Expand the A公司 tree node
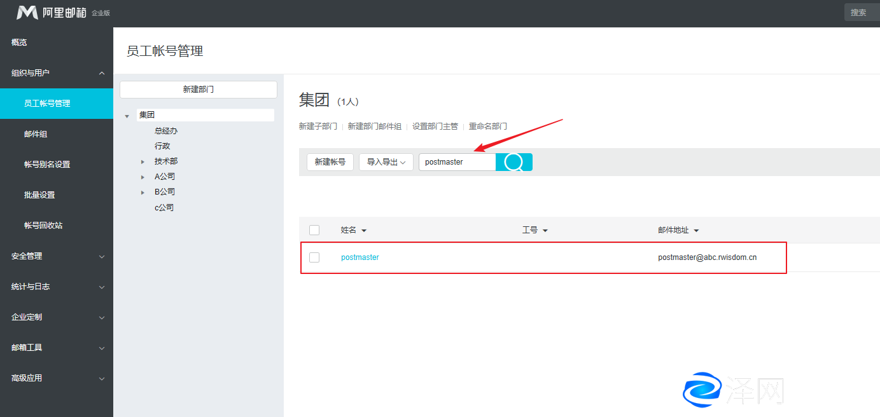The width and height of the screenshot is (880, 417). pos(143,177)
